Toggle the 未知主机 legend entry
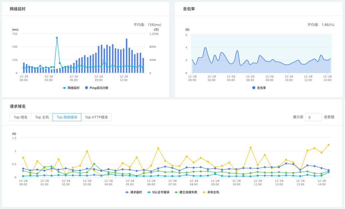 [x=211, y=192]
